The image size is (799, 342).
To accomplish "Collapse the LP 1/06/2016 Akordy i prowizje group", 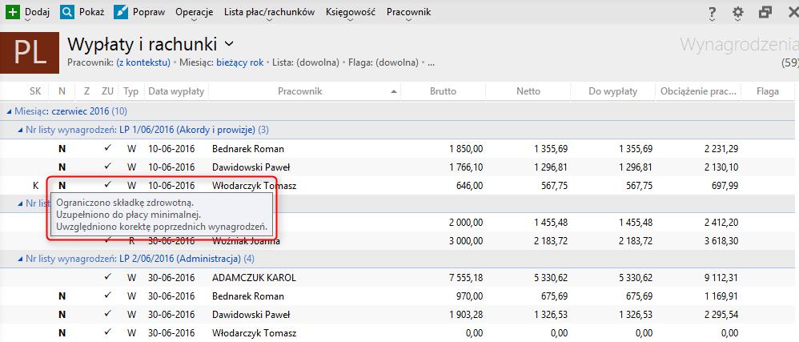I will tap(21, 130).
